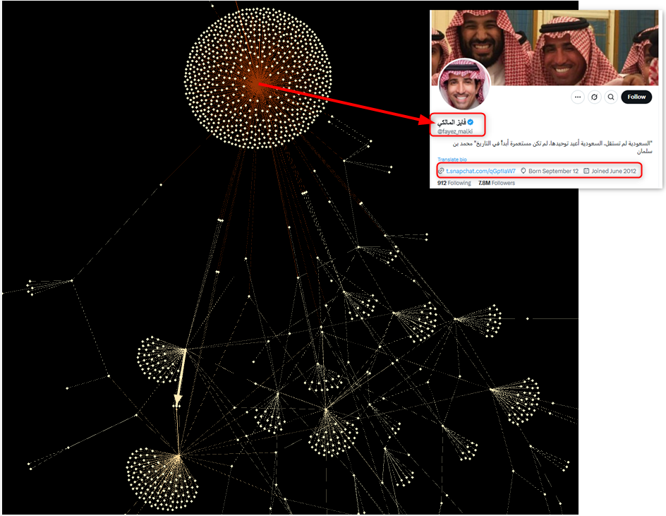Screen dimensions: 666x516
Task: Click the thick white arrow in the graph
Action: click(180, 378)
